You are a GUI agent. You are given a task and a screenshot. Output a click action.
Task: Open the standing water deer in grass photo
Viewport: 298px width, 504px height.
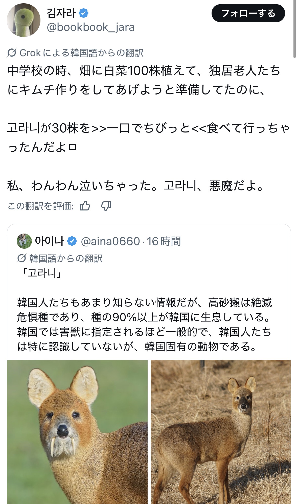pos(221,432)
